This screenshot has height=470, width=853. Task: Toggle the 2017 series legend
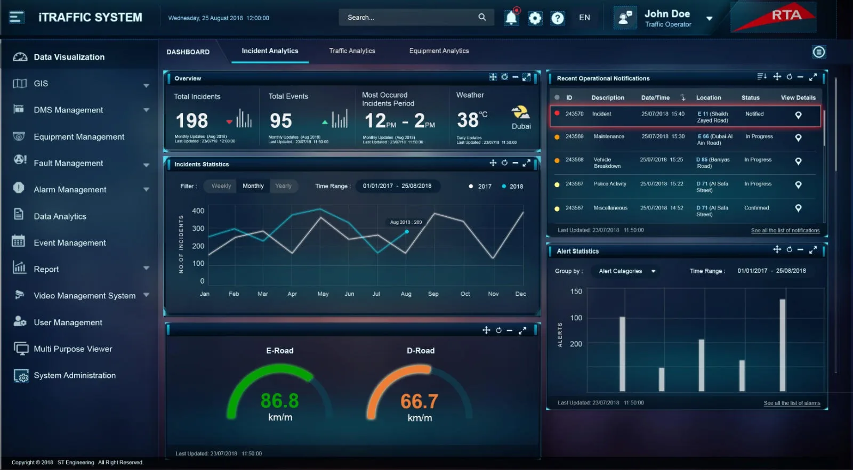point(480,187)
